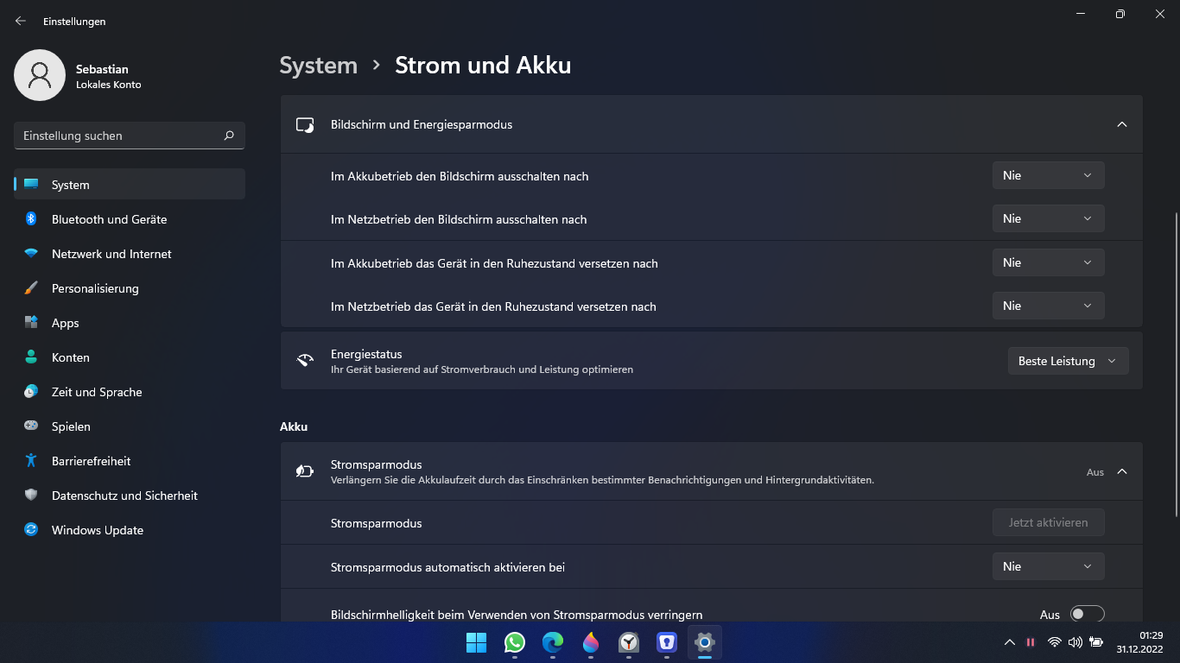Click the Barrierefreiheit accessibility icon
This screenshot has width=1180, height=663.
point(31,461)
